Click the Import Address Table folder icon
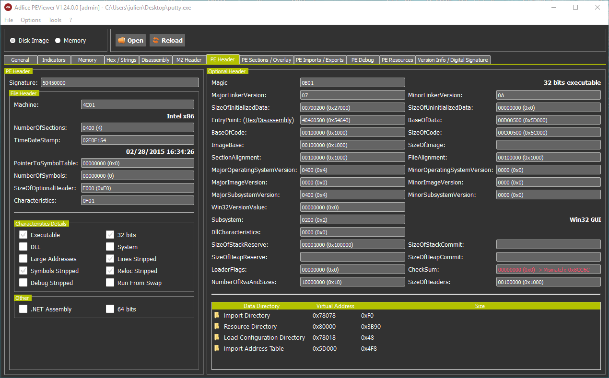This screenshot has height=378, width=609. point(217,348)
